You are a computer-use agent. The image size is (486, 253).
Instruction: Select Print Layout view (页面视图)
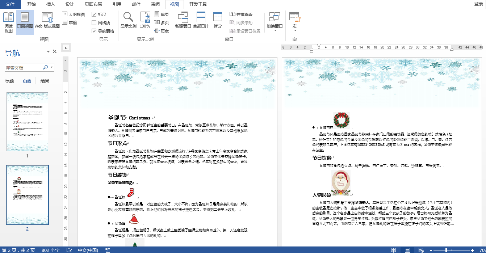coord(25,22)
